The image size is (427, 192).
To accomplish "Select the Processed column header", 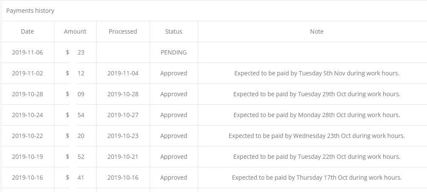I will pyautogui.click(x=123, y=32).
